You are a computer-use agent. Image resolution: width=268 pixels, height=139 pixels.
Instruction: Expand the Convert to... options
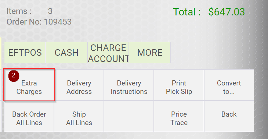(x=229, y=85)
